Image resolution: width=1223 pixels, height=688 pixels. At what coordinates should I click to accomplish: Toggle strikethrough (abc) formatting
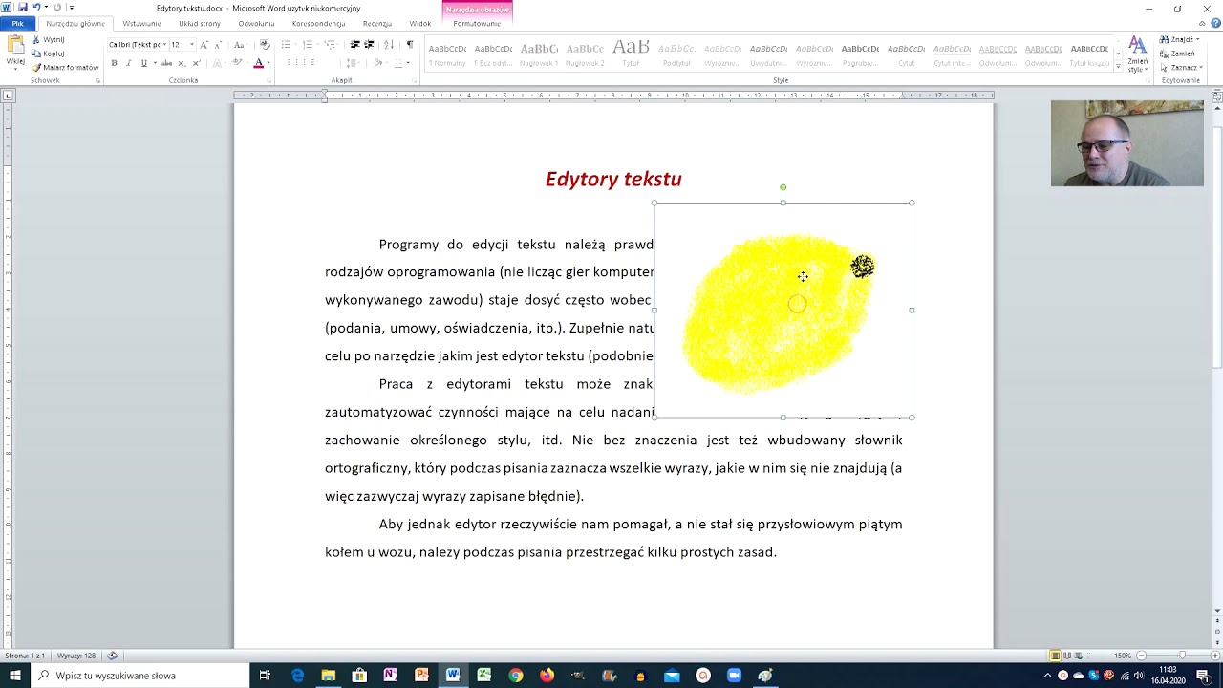[x=166, y=63]
